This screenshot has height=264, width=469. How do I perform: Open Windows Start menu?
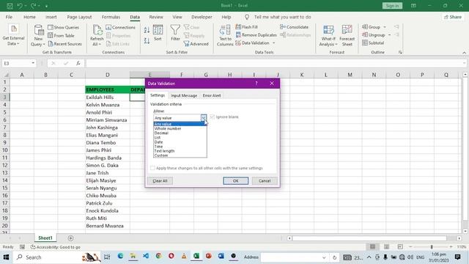pyautogui.click(x=7, y=257)
